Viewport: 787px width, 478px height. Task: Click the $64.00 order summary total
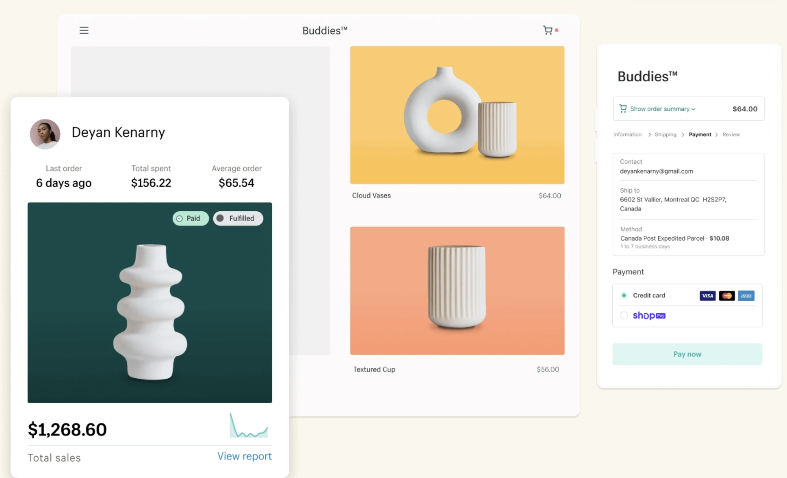[745, 109]
